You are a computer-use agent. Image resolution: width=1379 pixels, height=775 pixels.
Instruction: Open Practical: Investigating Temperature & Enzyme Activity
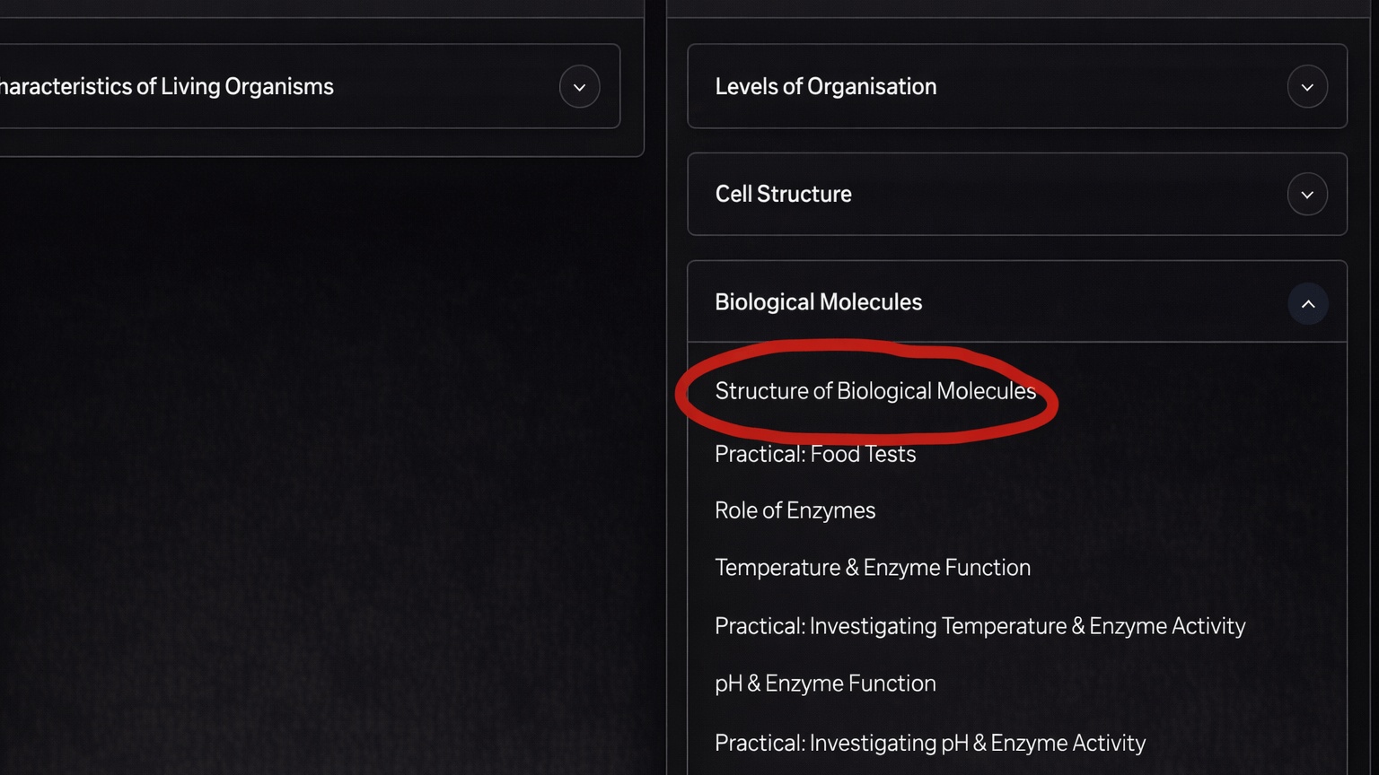(979, 625)
